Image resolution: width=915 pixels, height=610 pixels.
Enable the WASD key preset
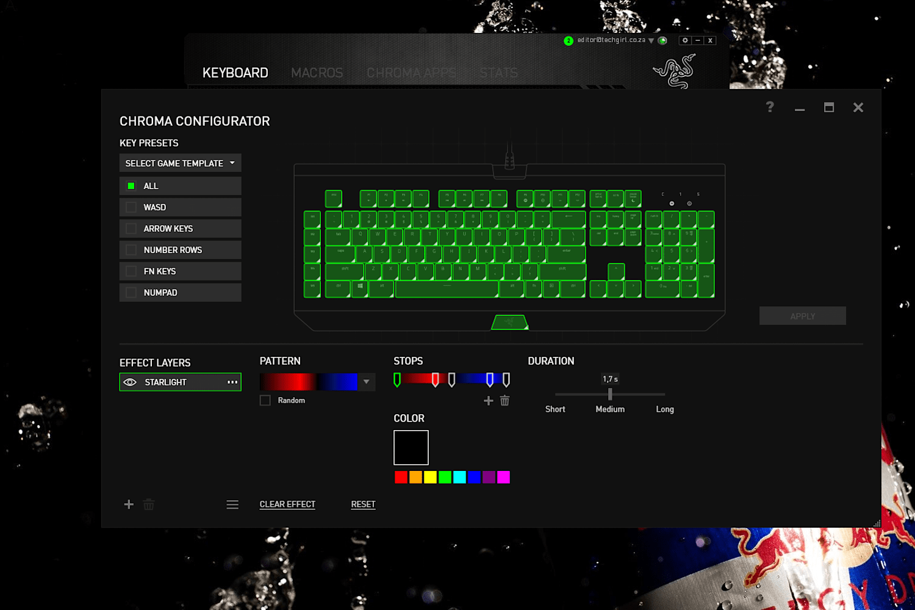pyautogui.click(x=131, y=207)
